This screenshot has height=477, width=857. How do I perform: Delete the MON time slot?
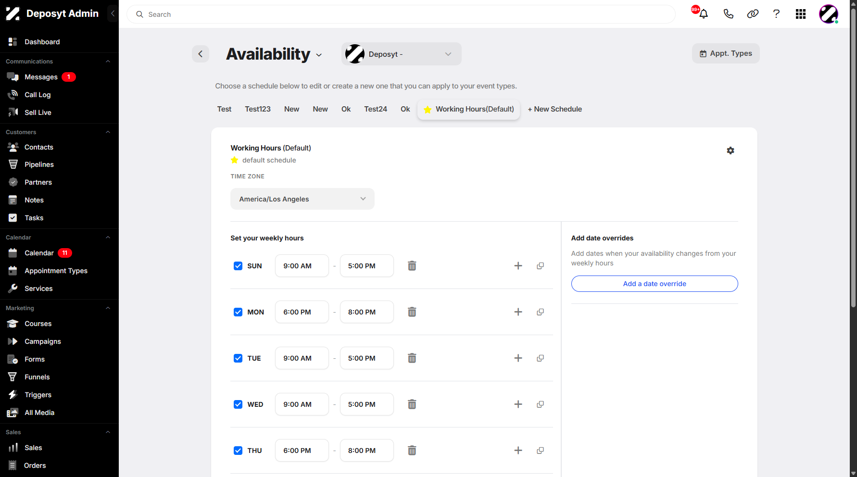click(x=412, y=312)
